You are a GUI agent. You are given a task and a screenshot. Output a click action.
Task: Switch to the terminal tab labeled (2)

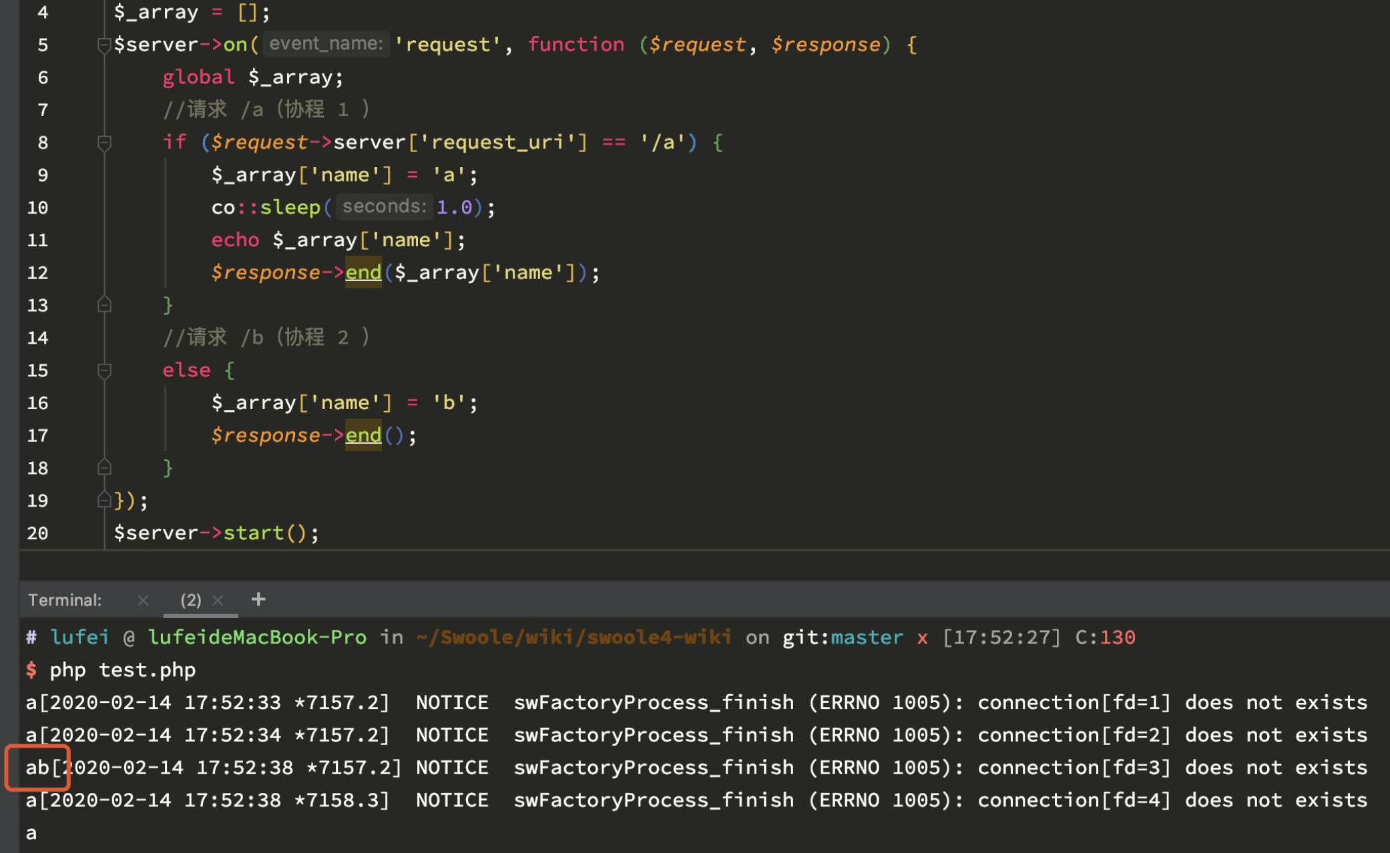[191, 600]
